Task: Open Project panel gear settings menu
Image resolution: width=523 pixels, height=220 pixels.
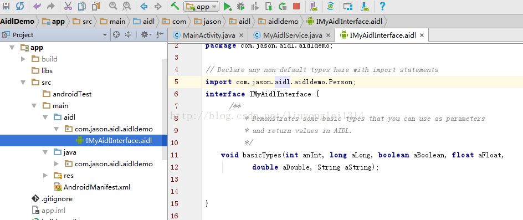Action: click(146, 34)
